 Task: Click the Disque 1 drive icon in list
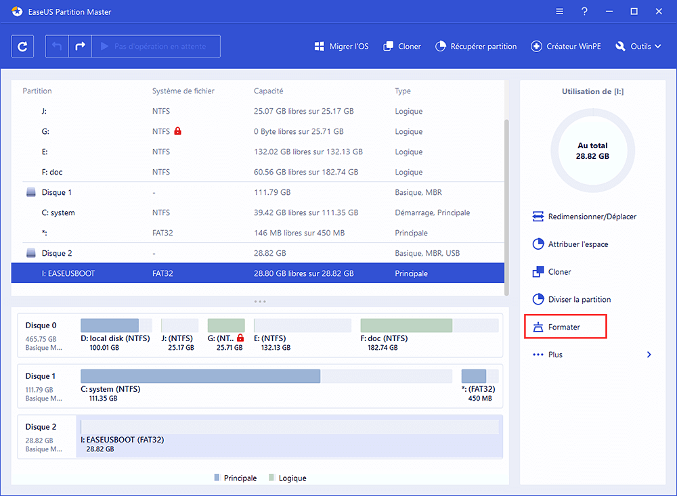31,192
